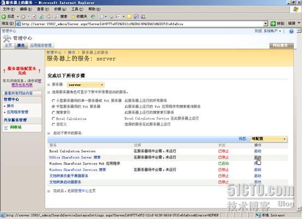Open the Edit icon dropdown arrow
Image resolution: width=302 pixels, height=219 pixels.
point(123,17)
